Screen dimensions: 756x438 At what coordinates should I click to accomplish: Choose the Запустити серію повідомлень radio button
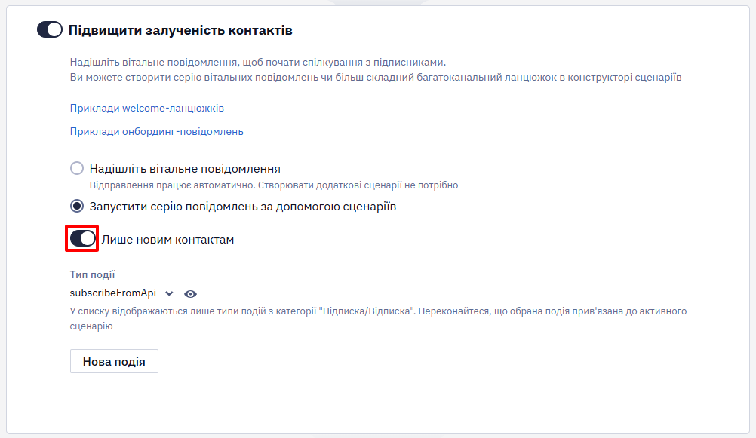pyautogui.click(x=77, y=207)
